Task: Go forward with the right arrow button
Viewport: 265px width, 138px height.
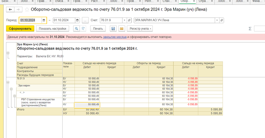Action: [18, 9]
